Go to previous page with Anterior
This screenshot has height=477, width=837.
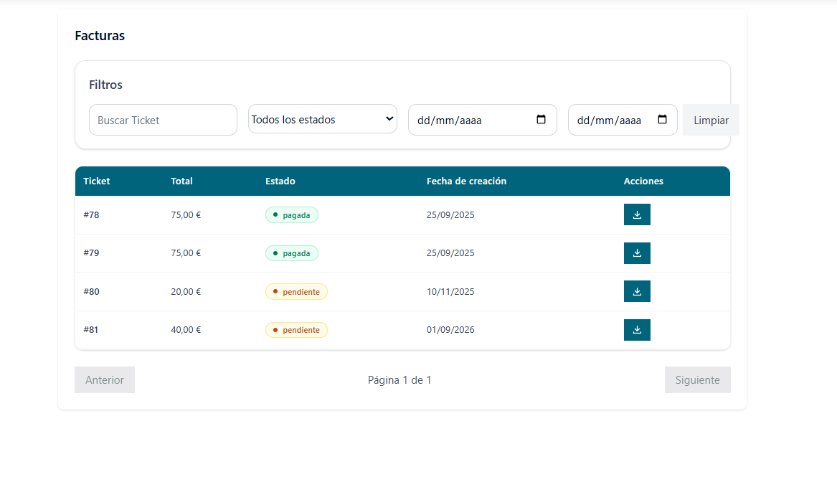(105, 380)
